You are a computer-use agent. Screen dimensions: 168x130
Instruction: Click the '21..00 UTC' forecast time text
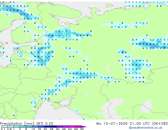140,124
